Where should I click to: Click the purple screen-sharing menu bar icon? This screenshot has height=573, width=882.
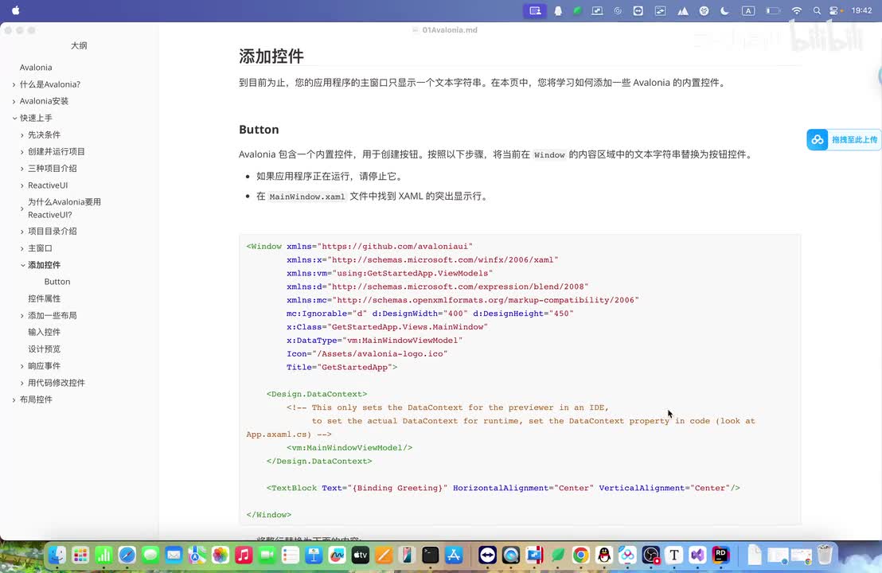click(x=535, y=10)
